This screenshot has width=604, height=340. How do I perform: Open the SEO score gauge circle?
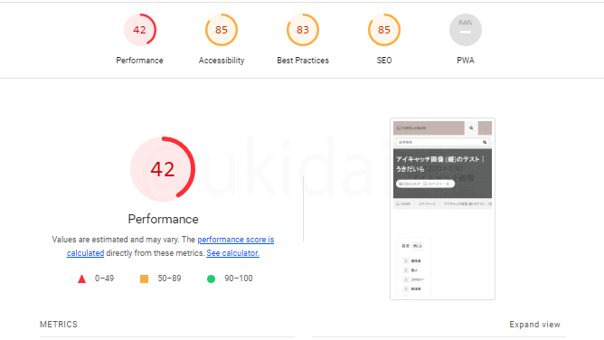point(384,30)
